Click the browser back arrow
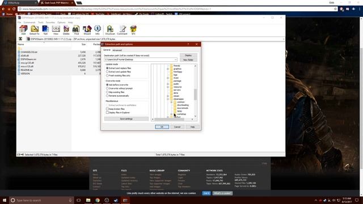This screenshot has width=363, height=204. coord(3,9)
